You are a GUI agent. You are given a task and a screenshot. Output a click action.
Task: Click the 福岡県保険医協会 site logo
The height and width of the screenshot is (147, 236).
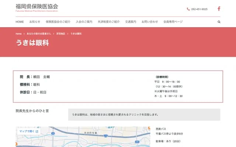[37, 7]
